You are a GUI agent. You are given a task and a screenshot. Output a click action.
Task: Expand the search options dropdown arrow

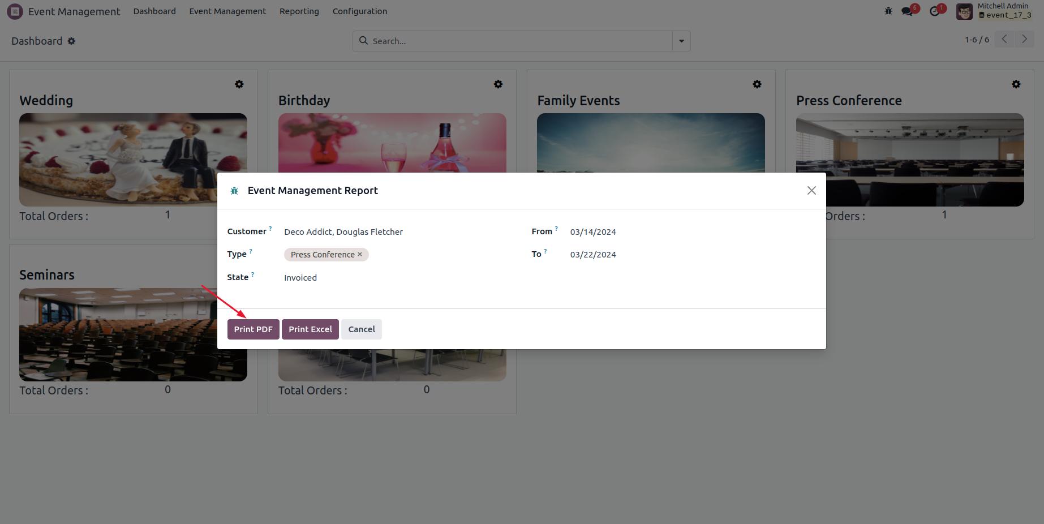point(681,41)
